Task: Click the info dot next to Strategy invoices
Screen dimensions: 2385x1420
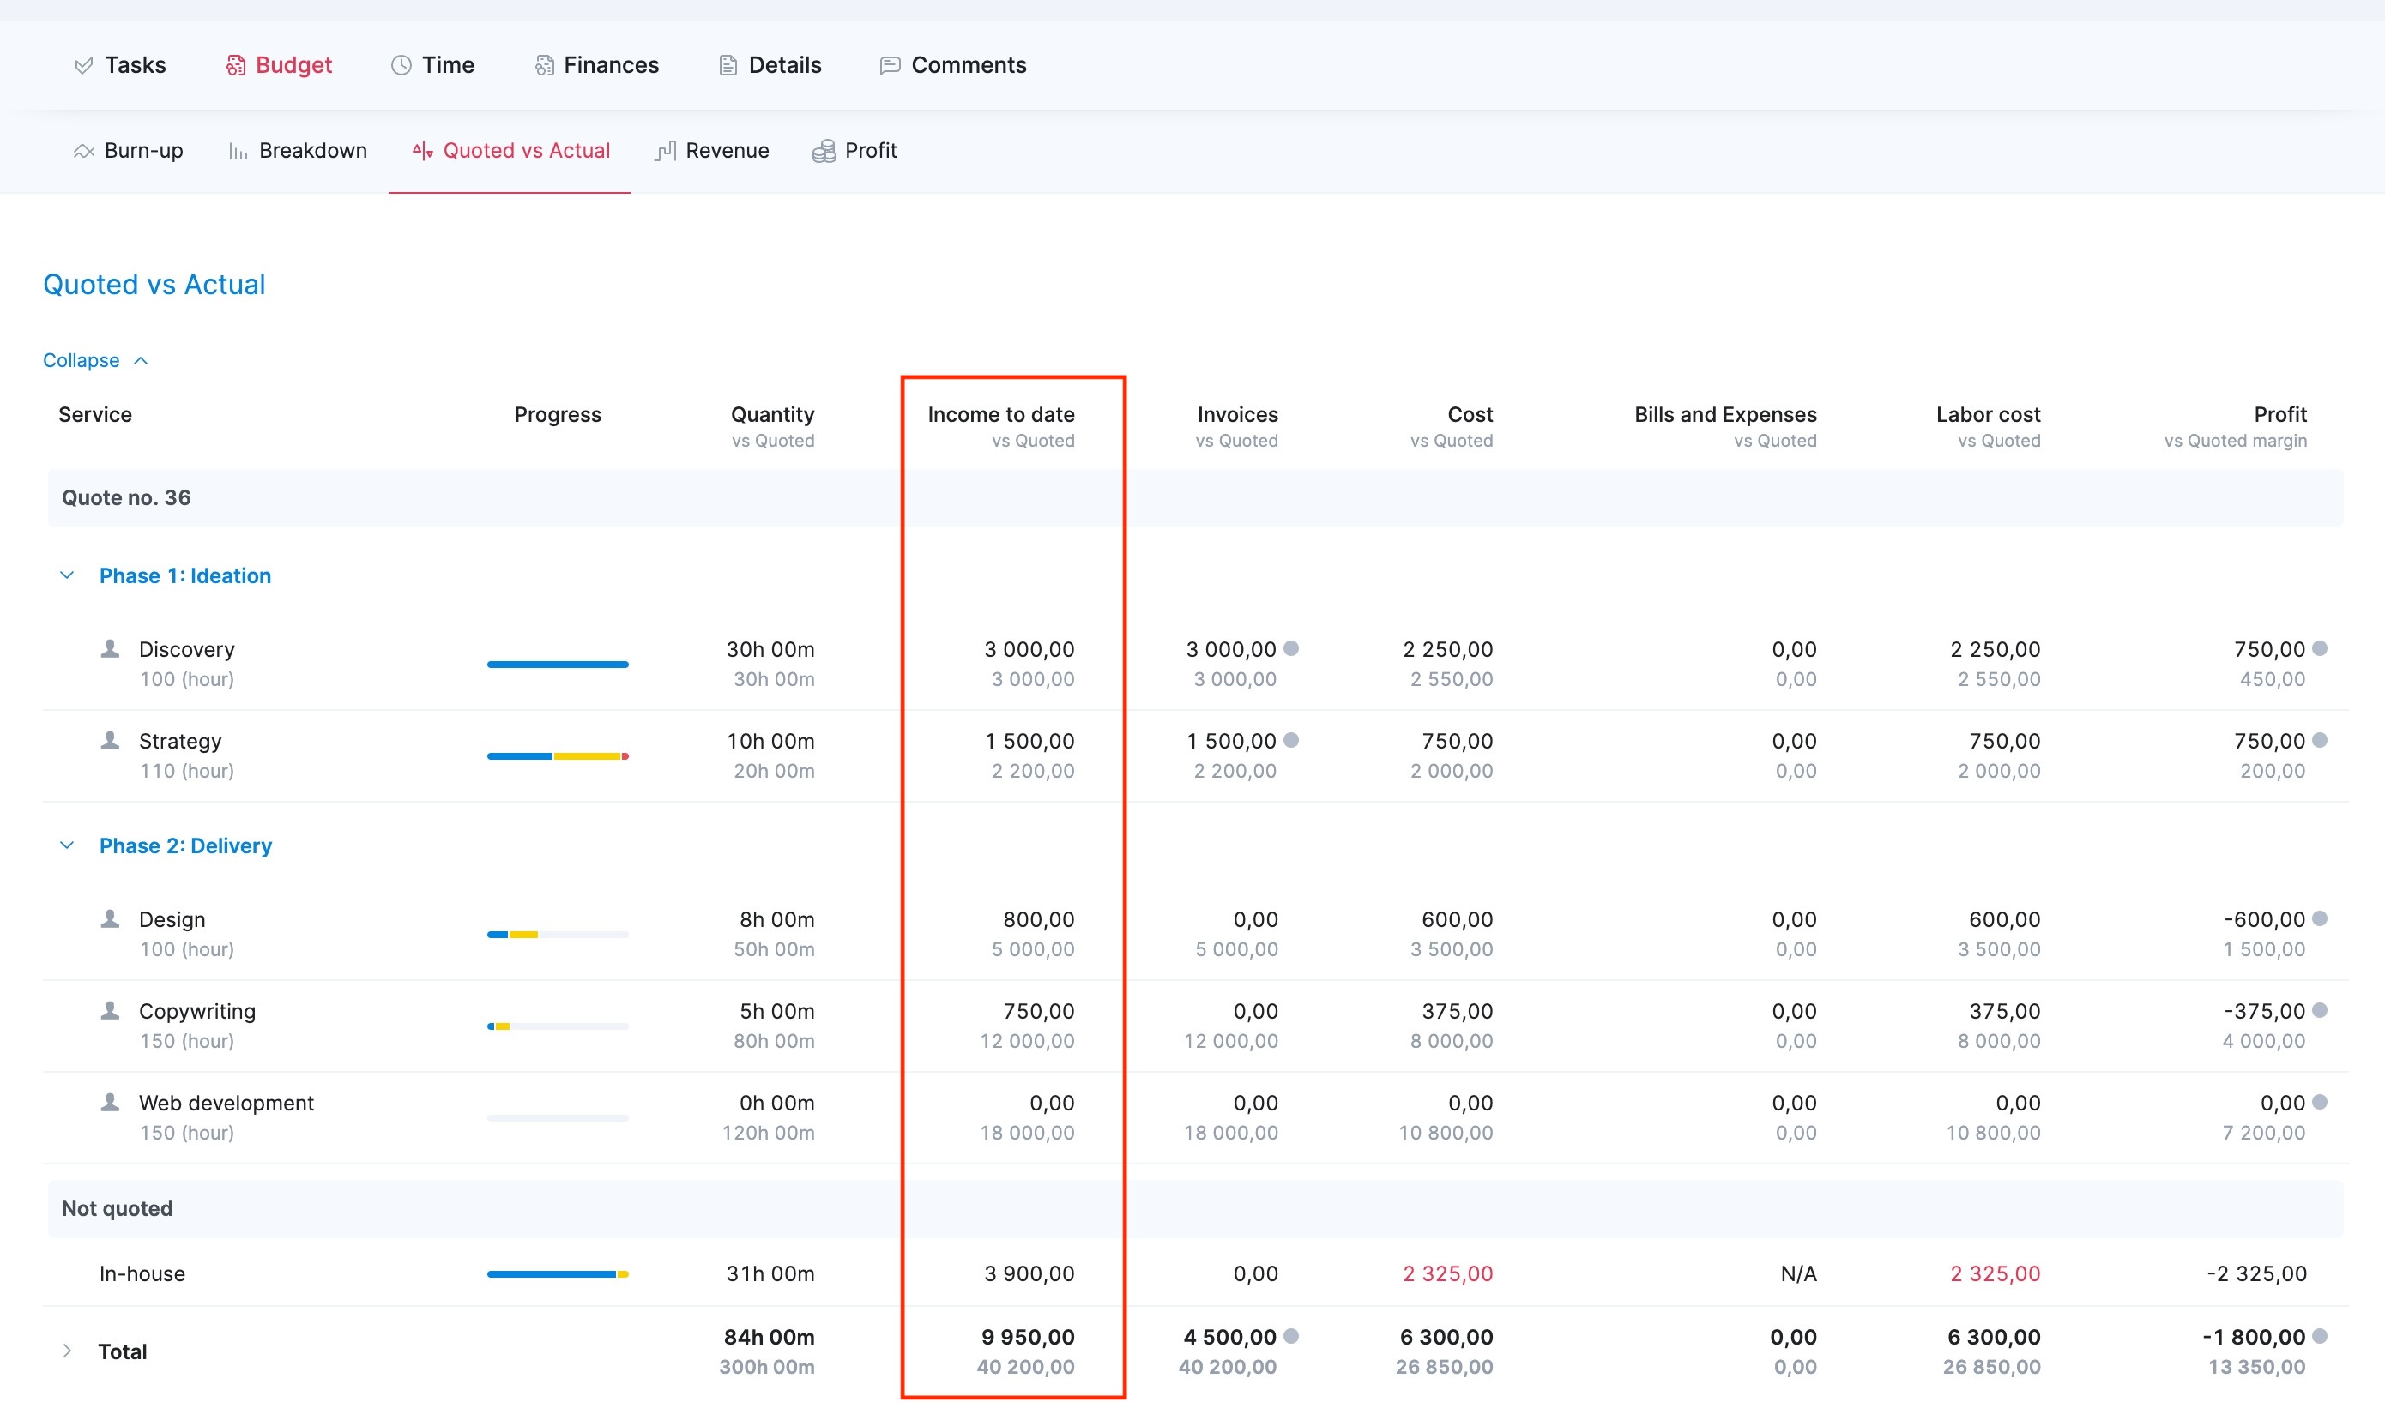Action: point(1291,740)
